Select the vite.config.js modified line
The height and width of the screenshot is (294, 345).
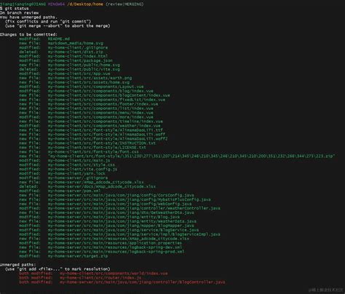coord(68,169)
